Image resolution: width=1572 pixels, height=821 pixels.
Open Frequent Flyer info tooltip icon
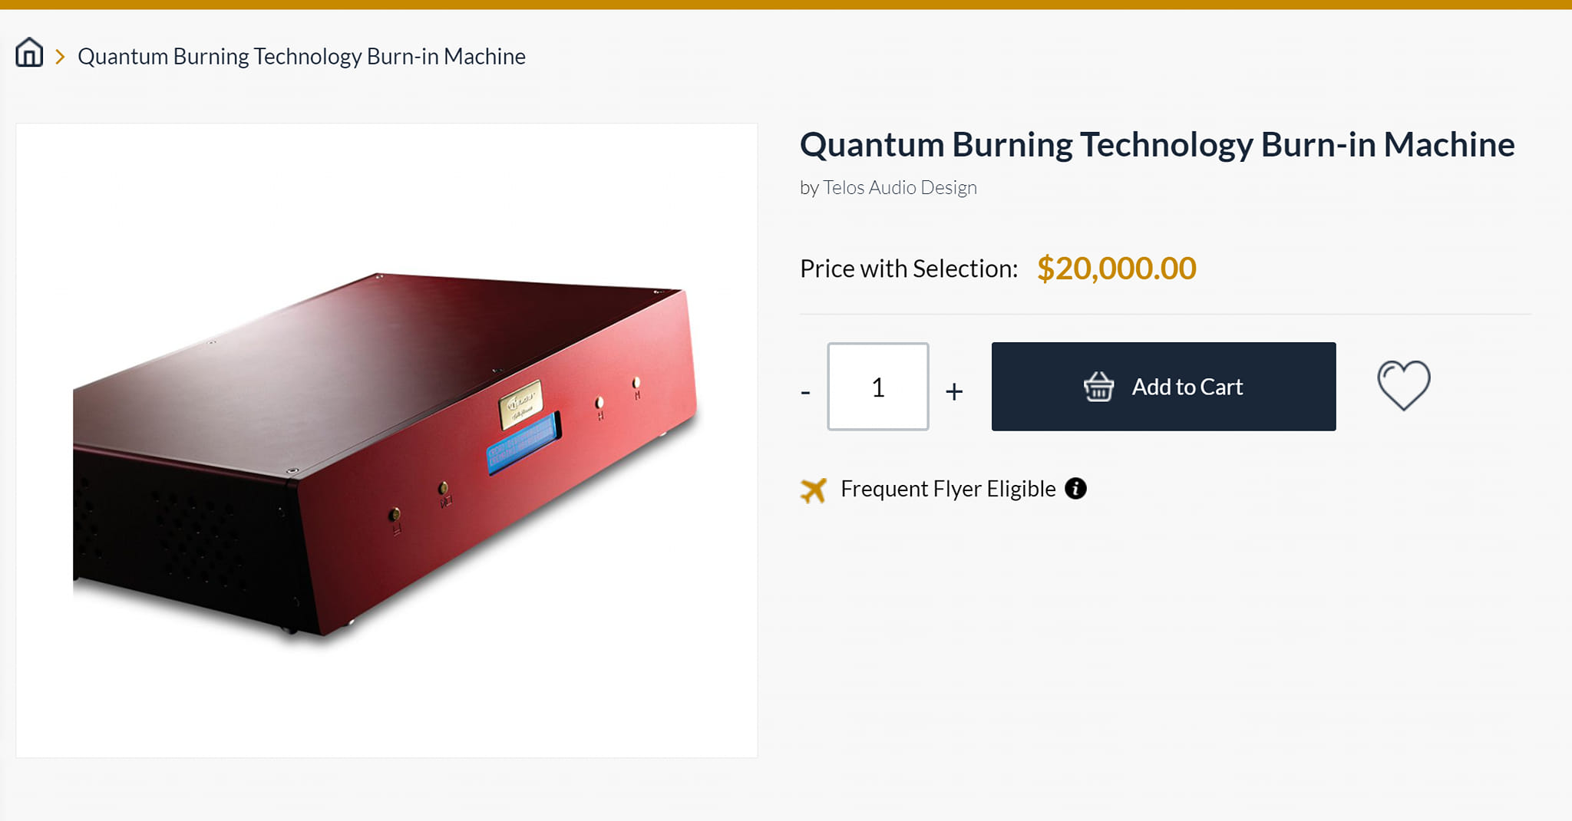tap(1075, 489)
